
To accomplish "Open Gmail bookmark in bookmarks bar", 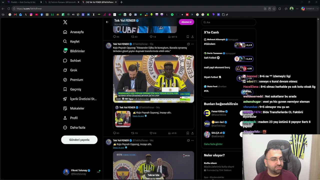I will pos(15,14).
